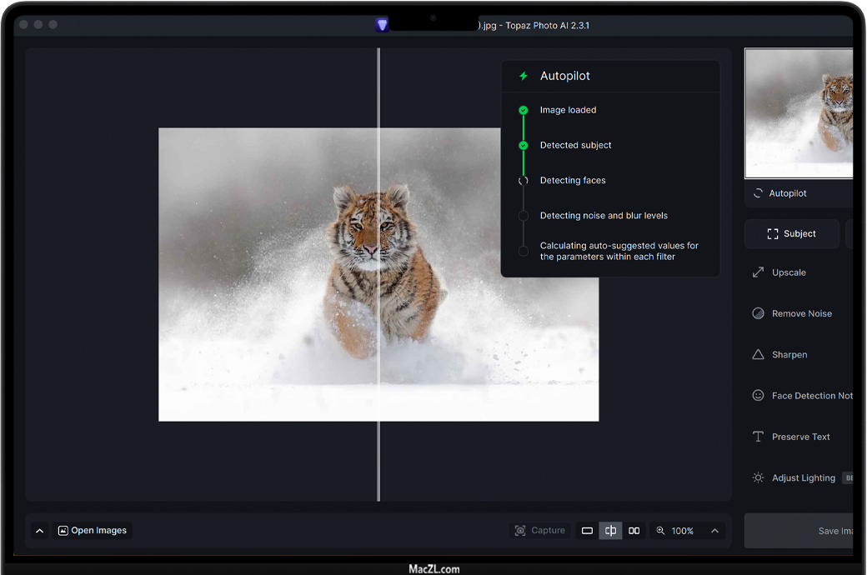
Task: Enable split comparison view
Action: pos(610,531)
